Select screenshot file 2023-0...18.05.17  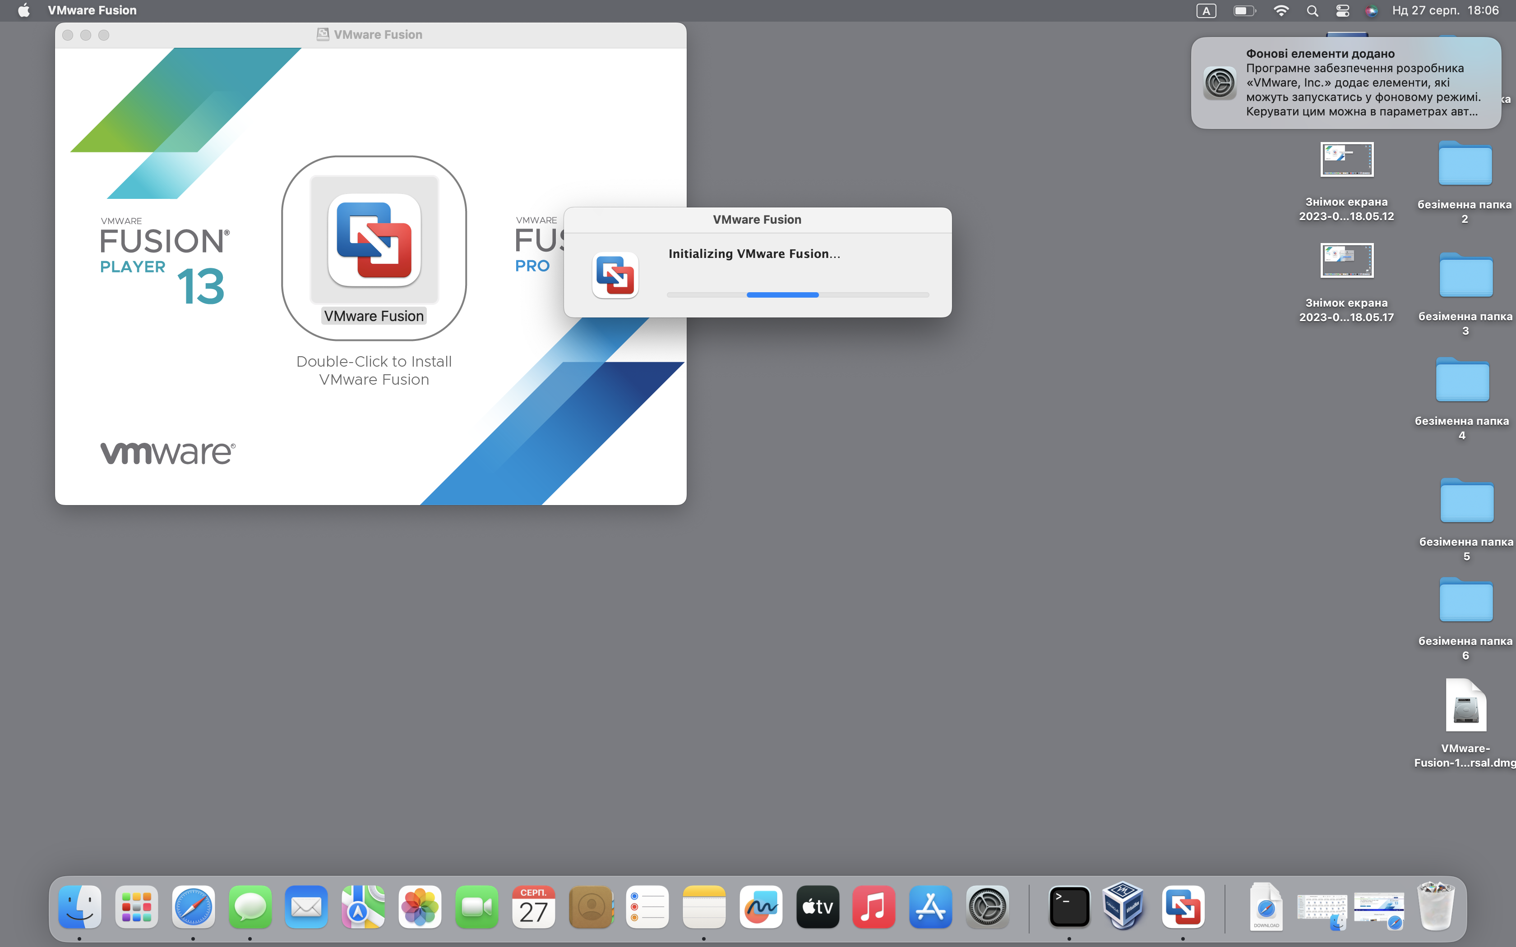point(1346,282)
